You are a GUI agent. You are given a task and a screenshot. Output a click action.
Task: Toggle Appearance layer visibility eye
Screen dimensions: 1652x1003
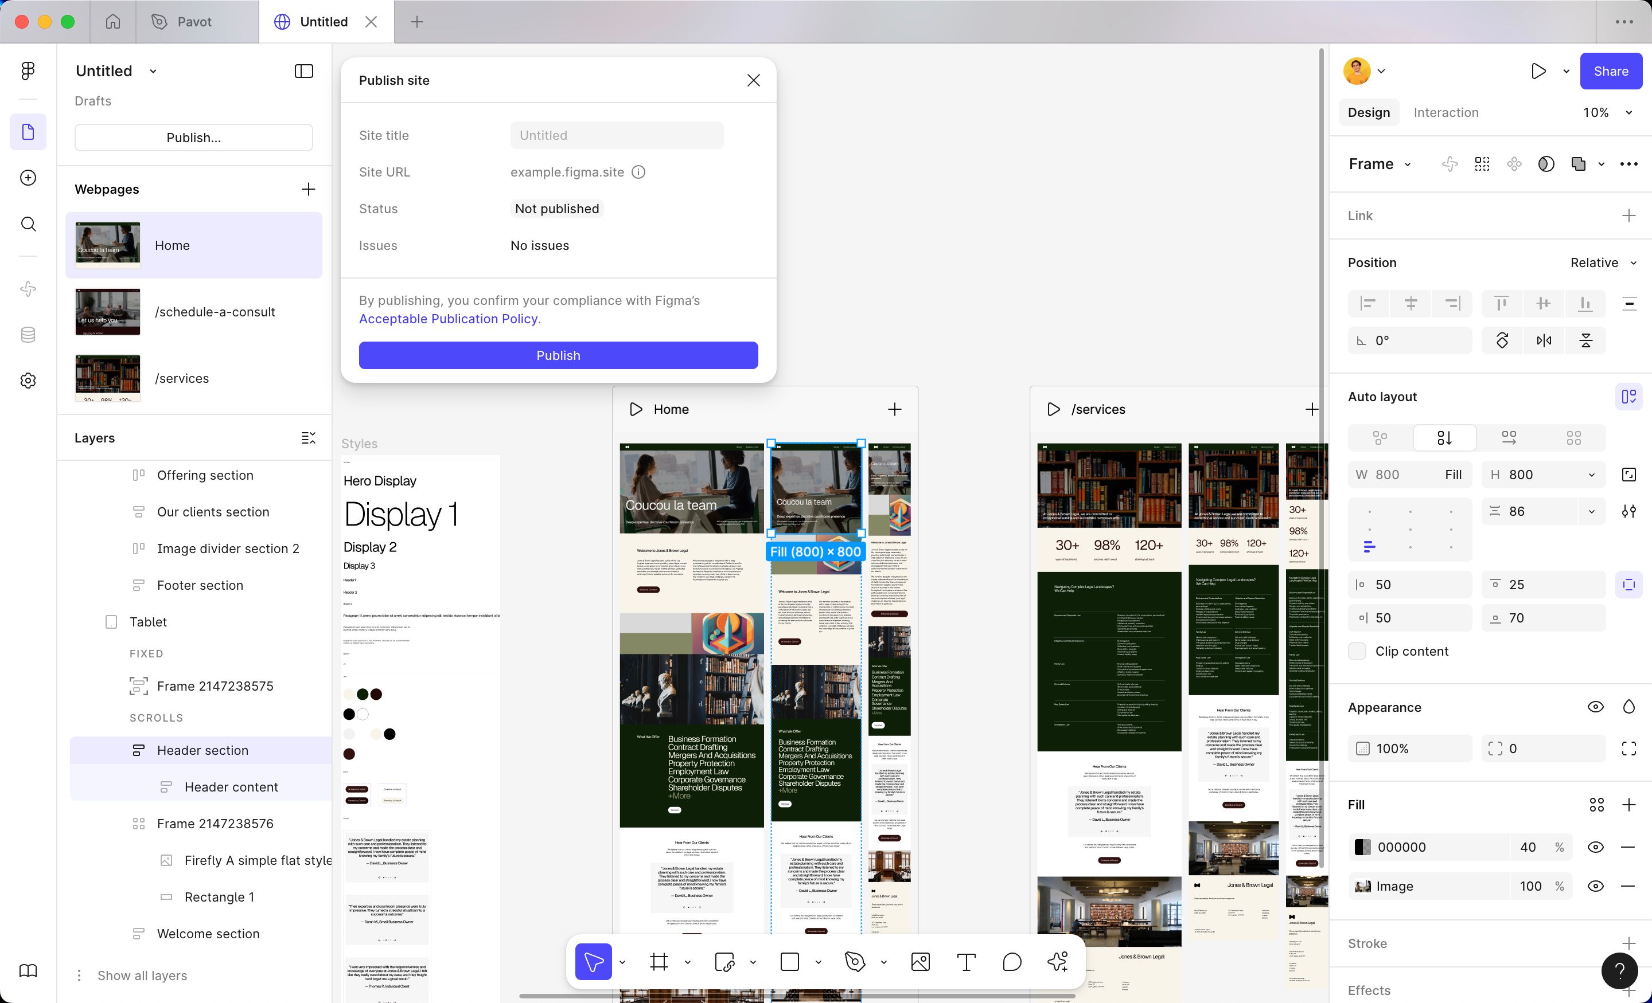point(1596,707)
